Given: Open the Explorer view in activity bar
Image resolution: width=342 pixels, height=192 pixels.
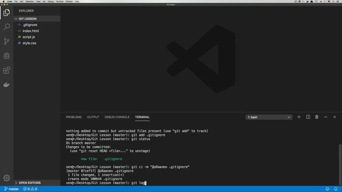Looking at the screenshot, I should [6, 13].
